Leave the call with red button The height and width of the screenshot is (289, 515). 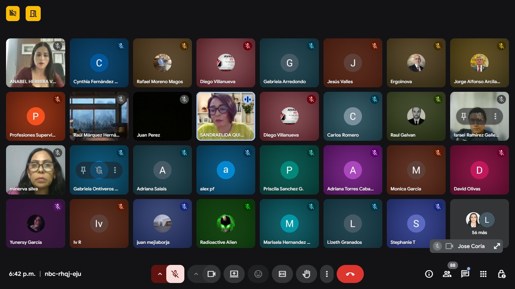click(x=350, y=274)
